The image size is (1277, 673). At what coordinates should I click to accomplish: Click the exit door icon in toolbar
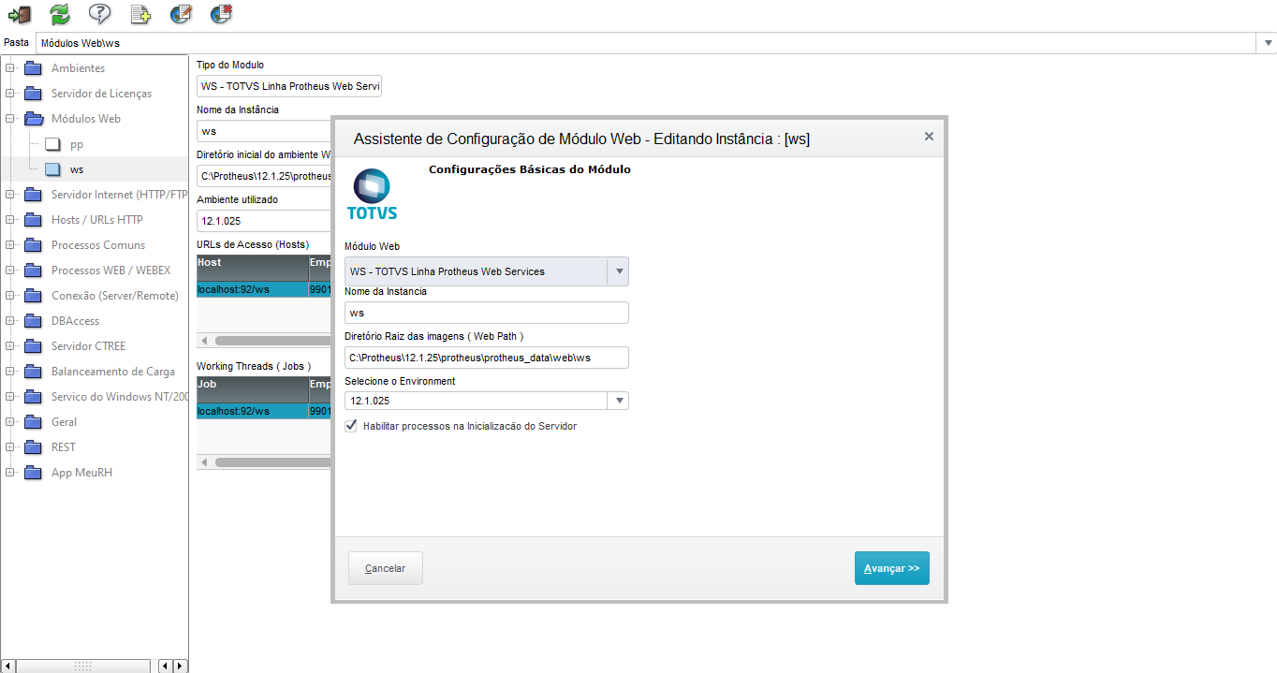tap(20, 14)
